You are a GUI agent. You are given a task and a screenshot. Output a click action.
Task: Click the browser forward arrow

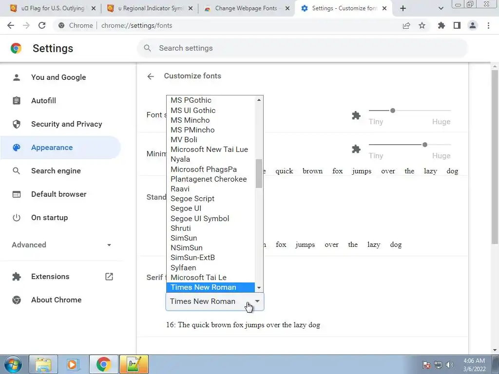[26, 25]
